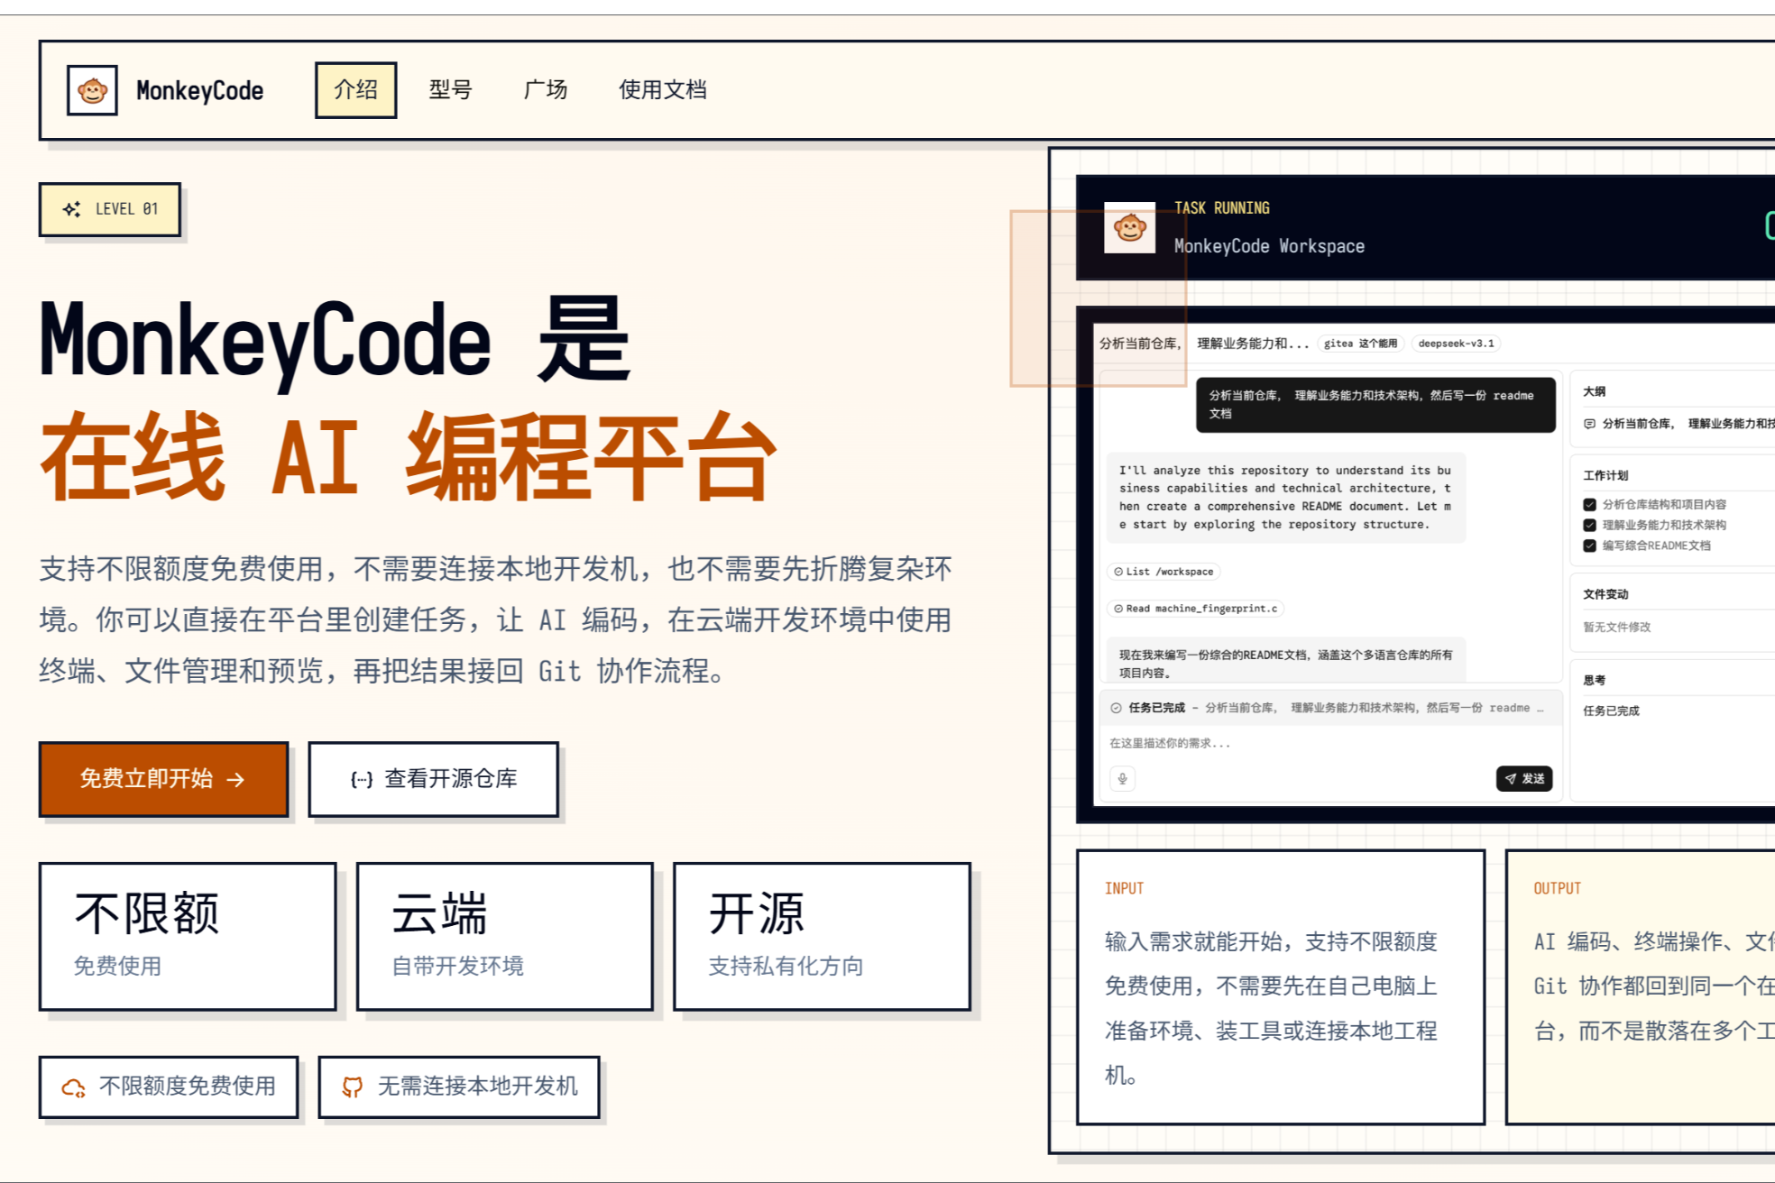Click the 工作计划 panel heading
Image resolution: width=1775 pixels, height=1183 pixels.
[x=1605, y=475]
